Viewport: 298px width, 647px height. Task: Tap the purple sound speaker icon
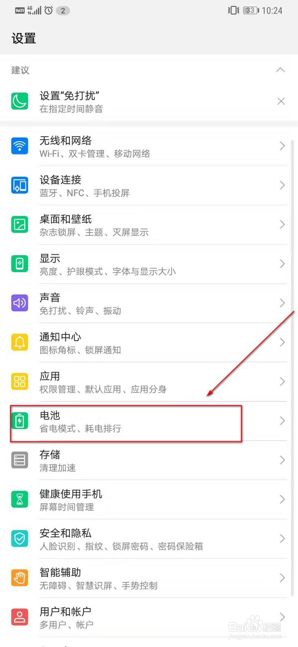pyautogui.click(x=20, y=303)
